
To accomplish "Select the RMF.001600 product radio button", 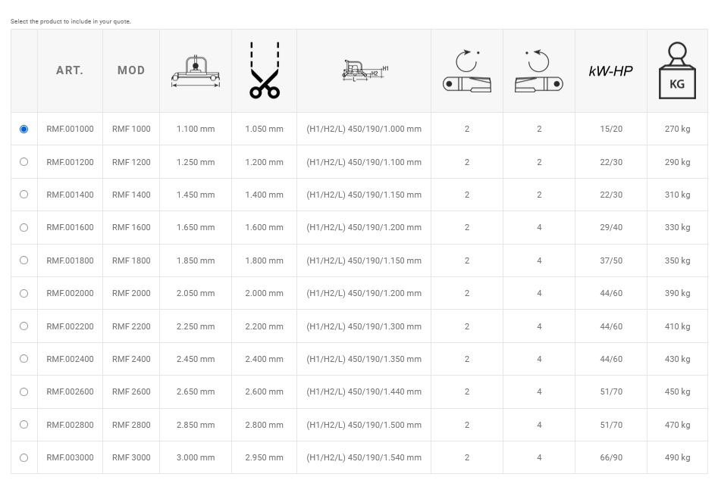I will [24, 227].
